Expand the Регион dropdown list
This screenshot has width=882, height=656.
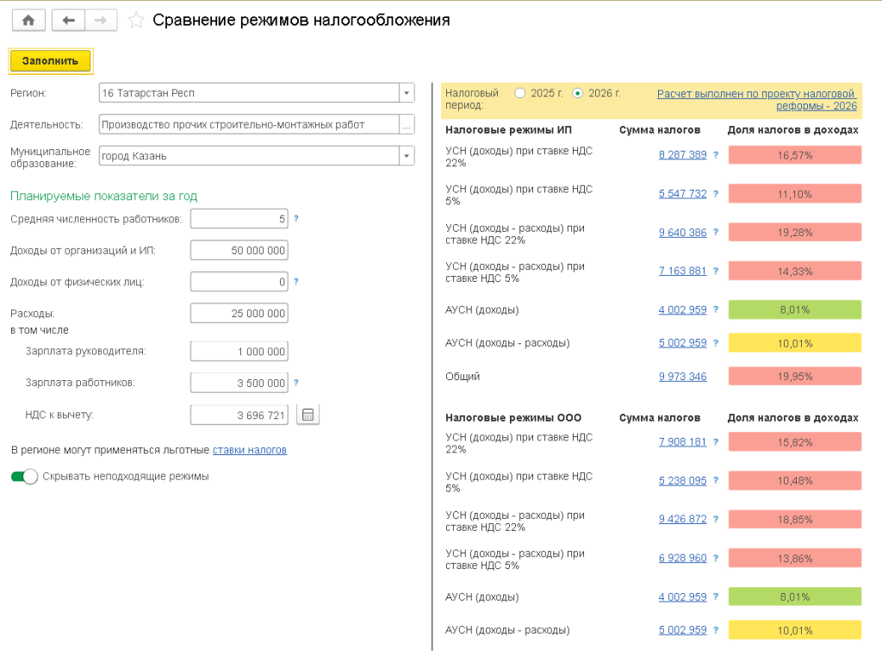407,93
